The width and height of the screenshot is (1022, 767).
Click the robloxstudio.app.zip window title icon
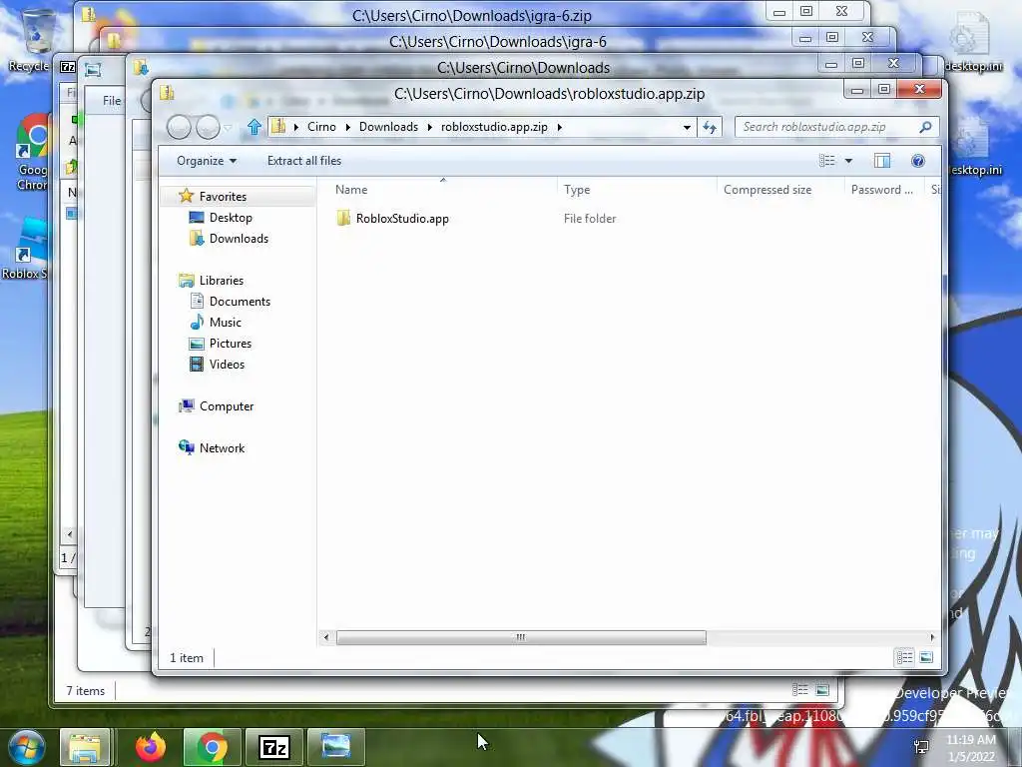pos(167,93)
